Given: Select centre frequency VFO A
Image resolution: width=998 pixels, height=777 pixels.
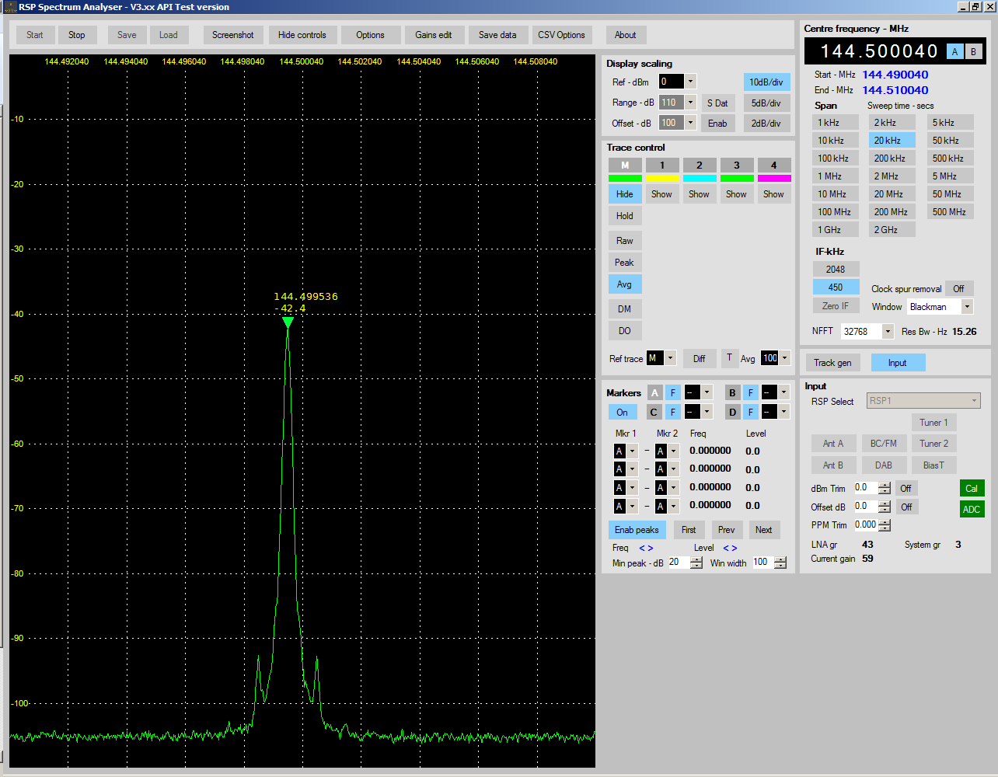Looking at the screenshot, I should (955, 51).
